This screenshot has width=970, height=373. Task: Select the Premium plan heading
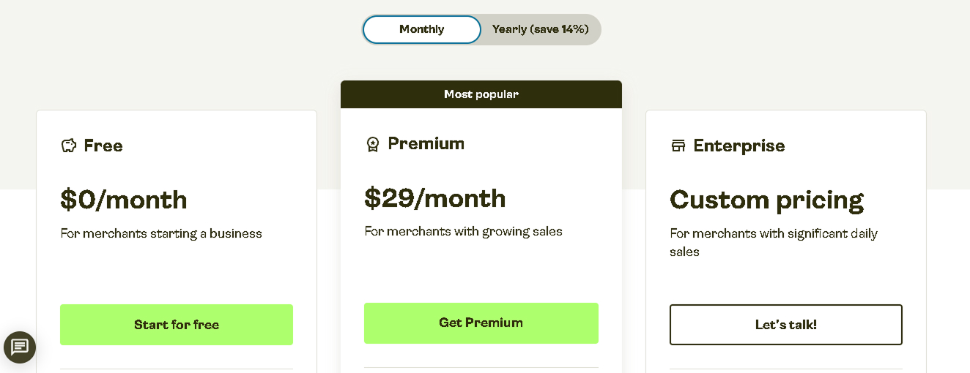click(426, 143)
